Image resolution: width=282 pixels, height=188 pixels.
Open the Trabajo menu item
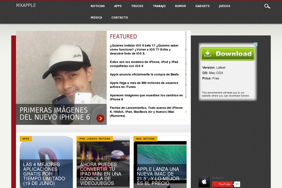tap(159, 6)
